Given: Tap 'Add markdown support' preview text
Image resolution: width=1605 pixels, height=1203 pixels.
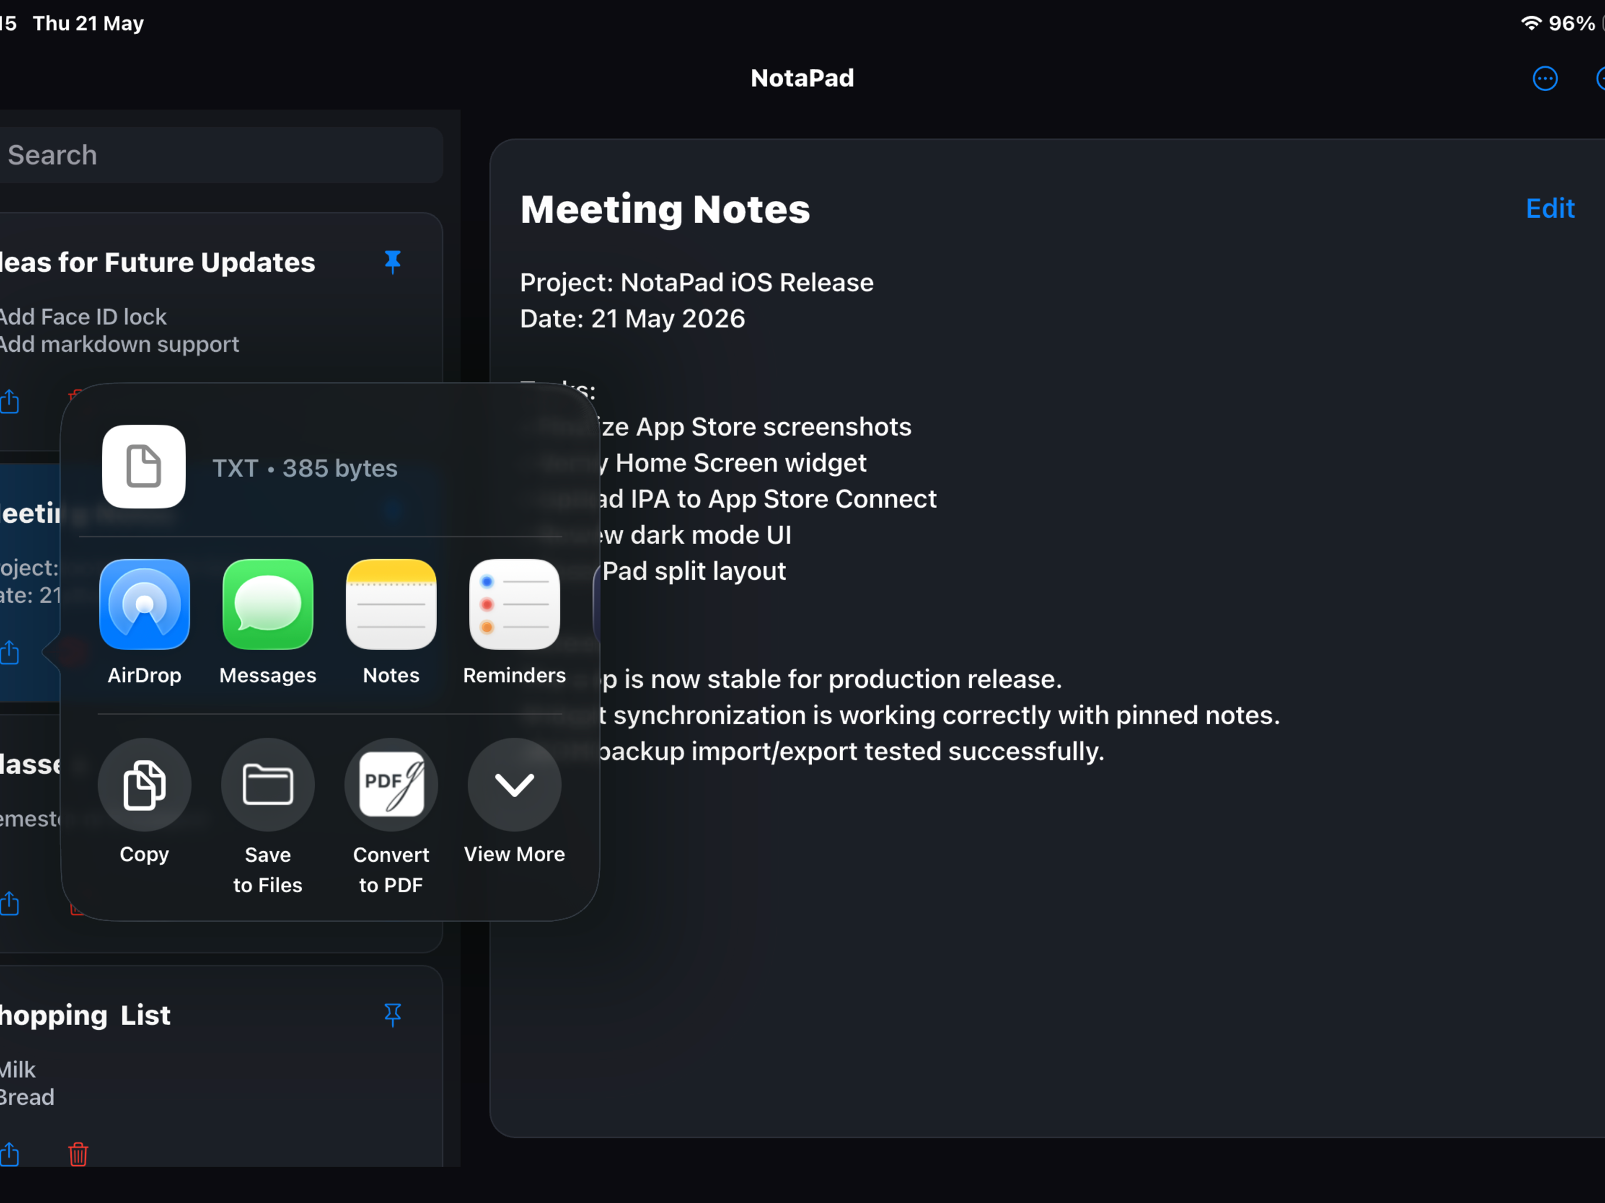Looking at the screenshot, I should pos(119,344).
